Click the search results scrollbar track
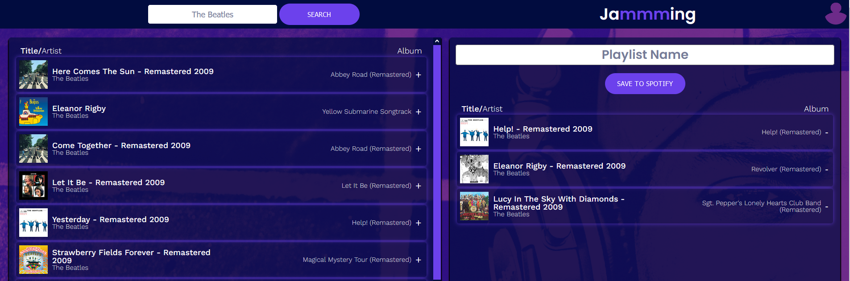Image resolution: width=850 pixels, height=281 pixels. 437,162
